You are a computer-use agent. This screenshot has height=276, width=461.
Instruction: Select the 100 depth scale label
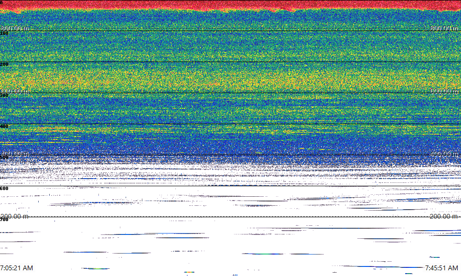4,33
